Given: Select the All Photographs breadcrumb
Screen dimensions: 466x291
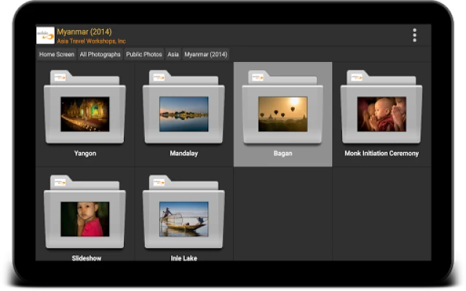Looking at the screenshot, I should [100, 55].
